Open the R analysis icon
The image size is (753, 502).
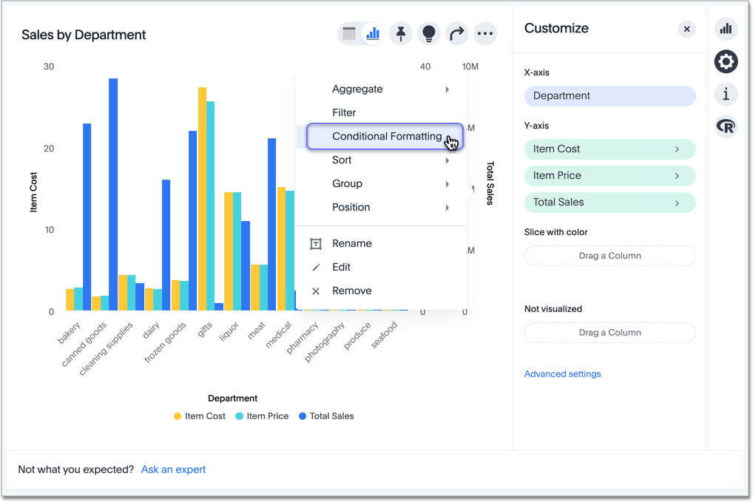click(x=726, y=126)
